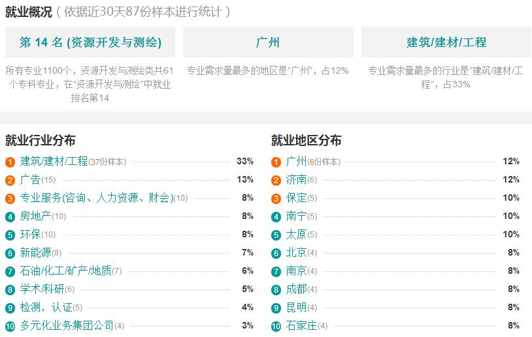The width and height of the screenshot is (532, 337).
Task: Click orange rank 1 badge beside 建筑/建材/工程
Action: tap(10, 162)
